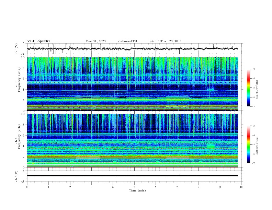
Task: Click time axis tick label "2"
Action: (70, 187)
